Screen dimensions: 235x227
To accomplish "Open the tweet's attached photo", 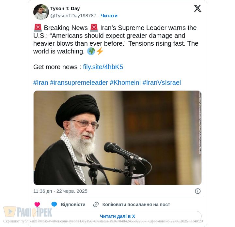I will tap(117, 138).
